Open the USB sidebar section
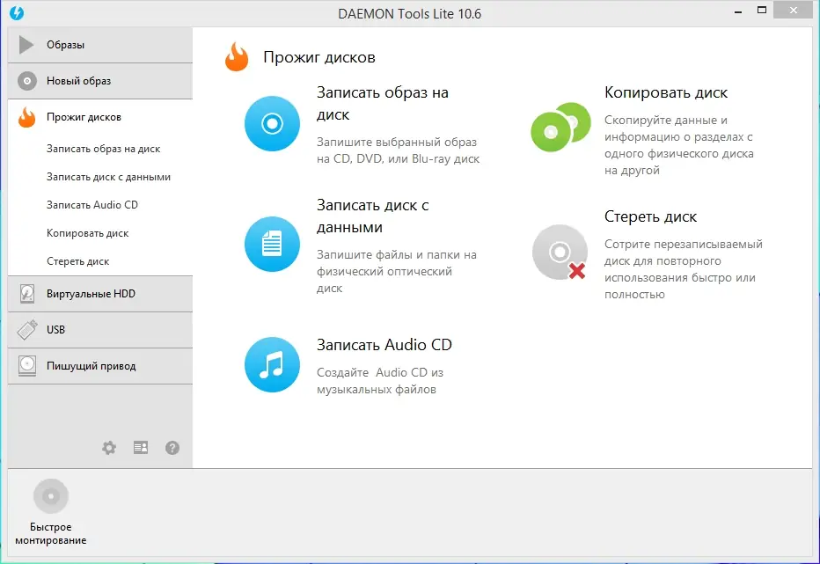820x564 pixels. pos(99,330)
